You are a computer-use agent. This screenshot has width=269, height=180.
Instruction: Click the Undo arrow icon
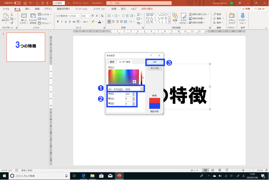coord(30,3)
